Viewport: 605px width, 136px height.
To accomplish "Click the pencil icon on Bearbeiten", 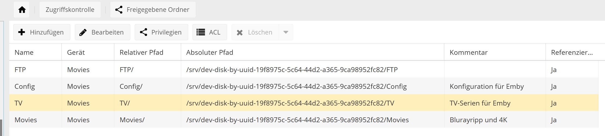I will click(83, 32).
